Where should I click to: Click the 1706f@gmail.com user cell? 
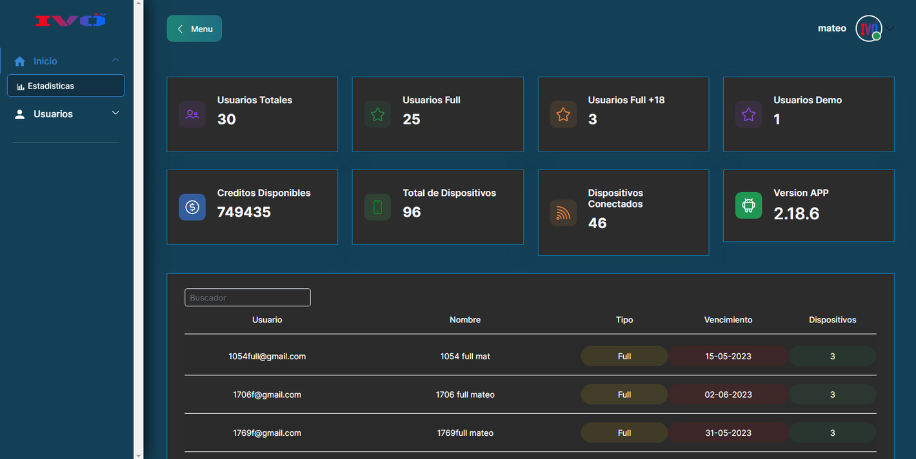click(267, 395)
